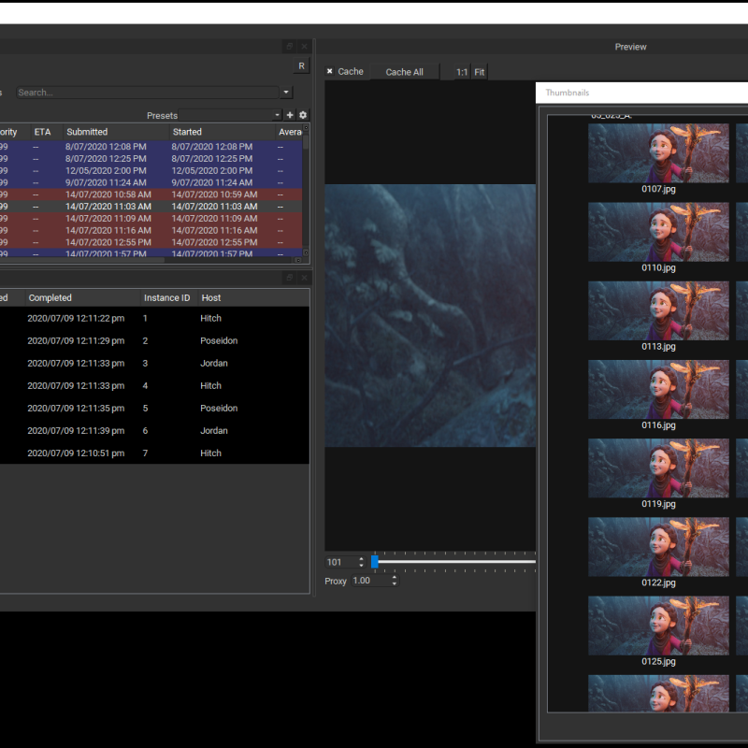The height and width of the screenshot is (748, 748).
Task: Add a new preset with the plus icon
Action: (x=290, y=115)
